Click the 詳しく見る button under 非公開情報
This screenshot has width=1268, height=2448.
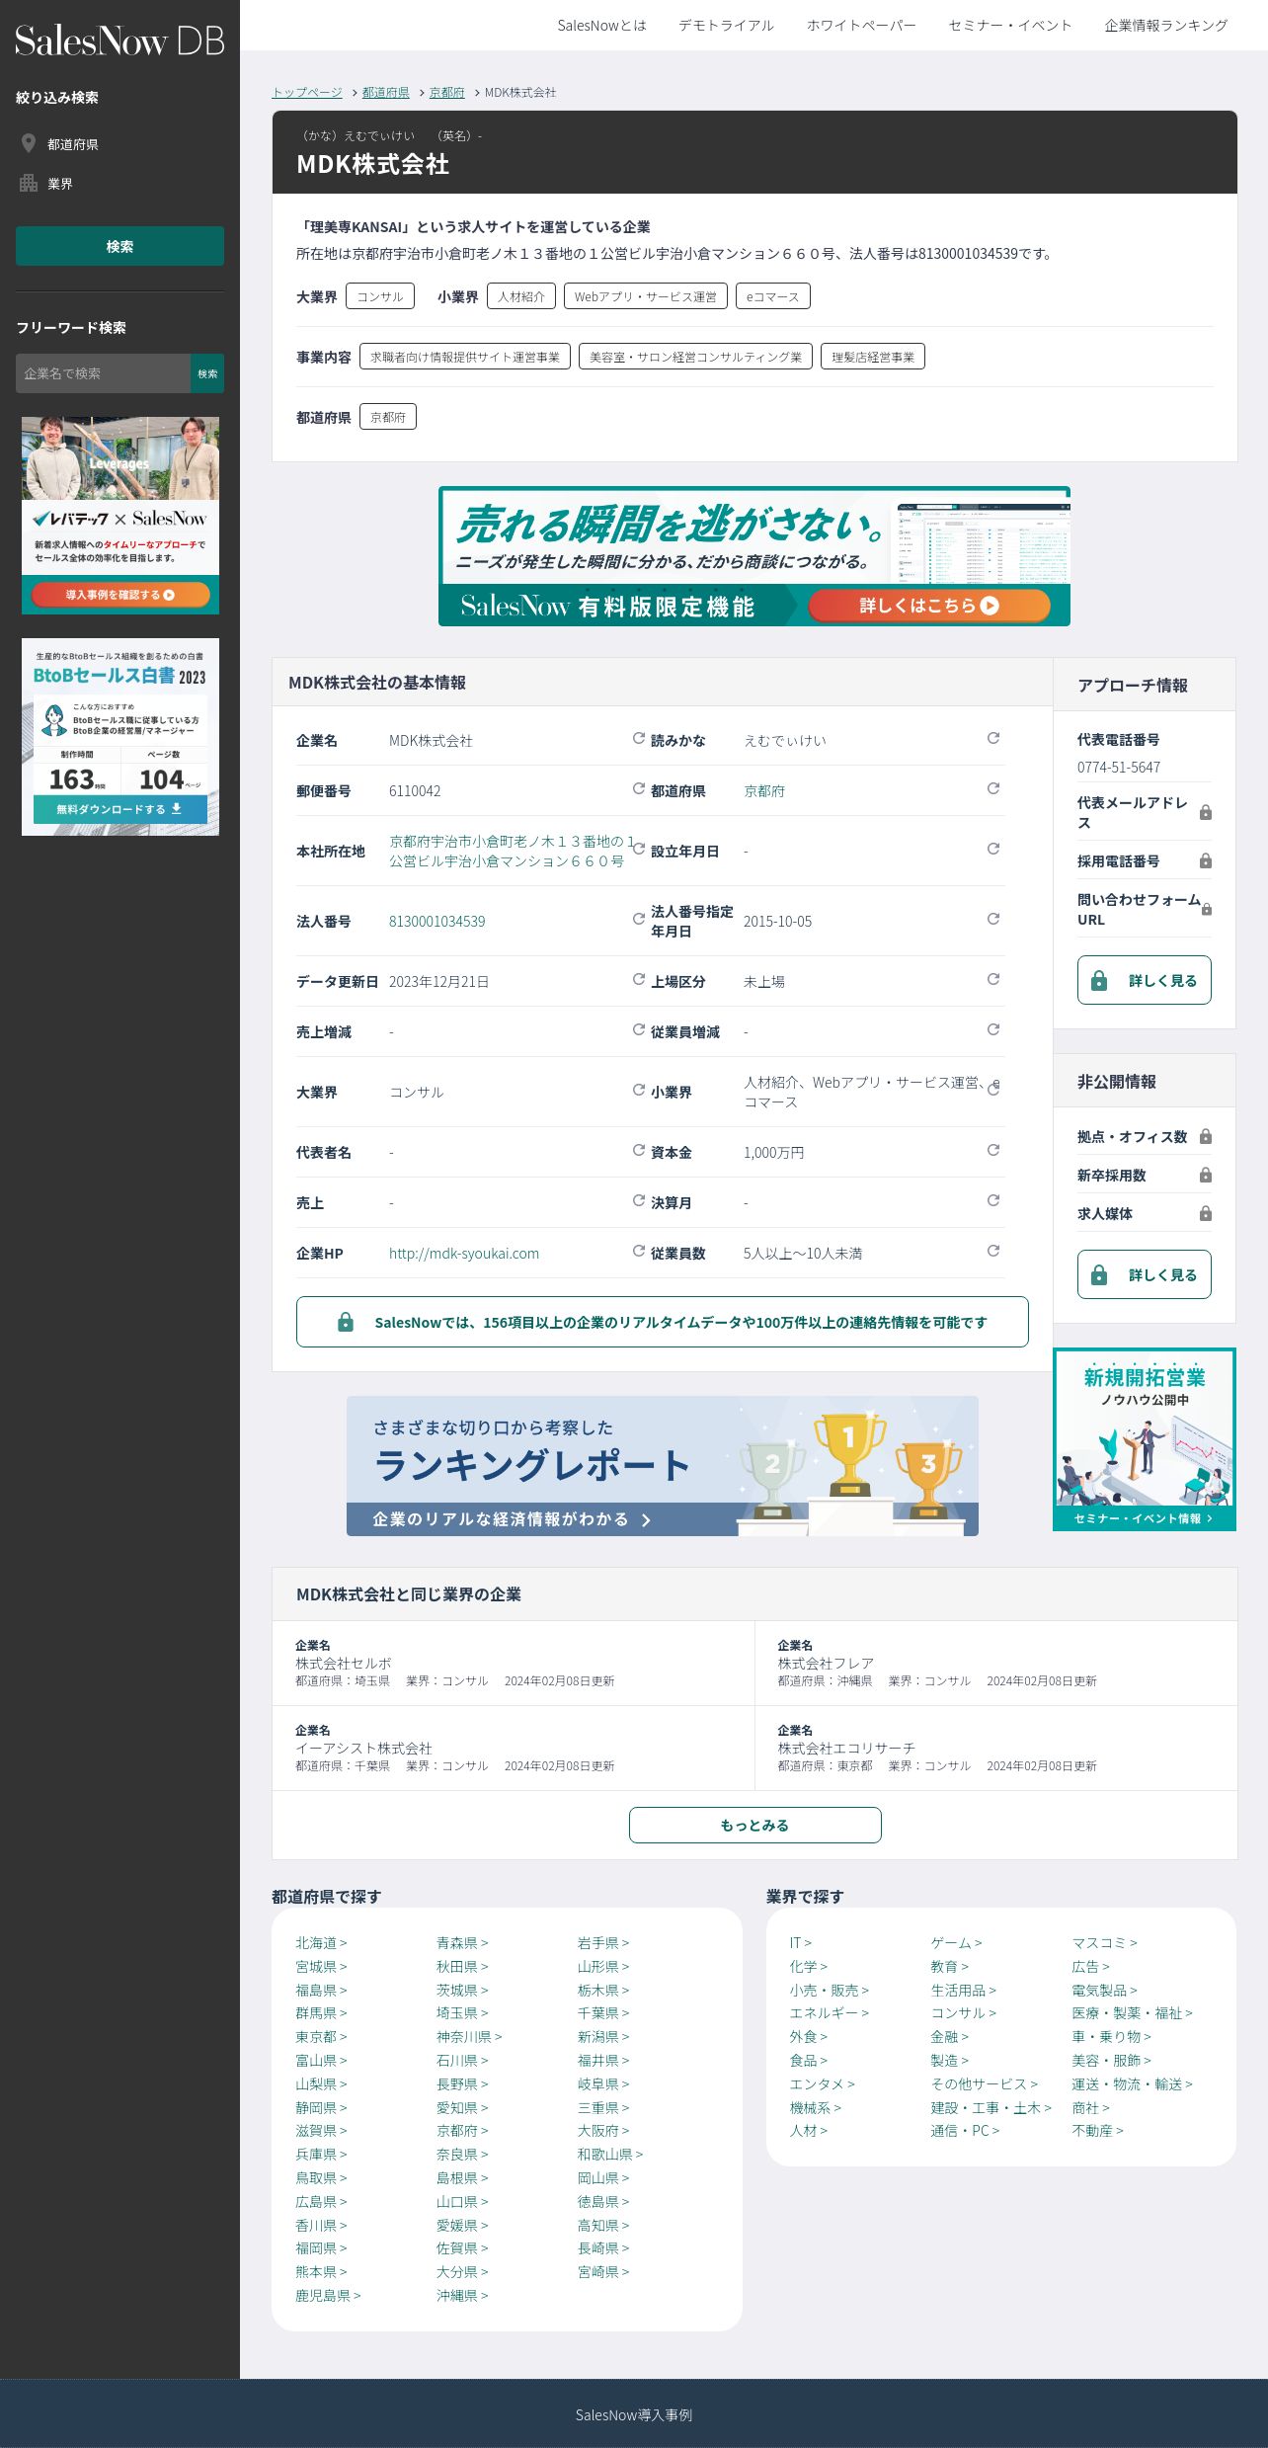[1145, 1274]
